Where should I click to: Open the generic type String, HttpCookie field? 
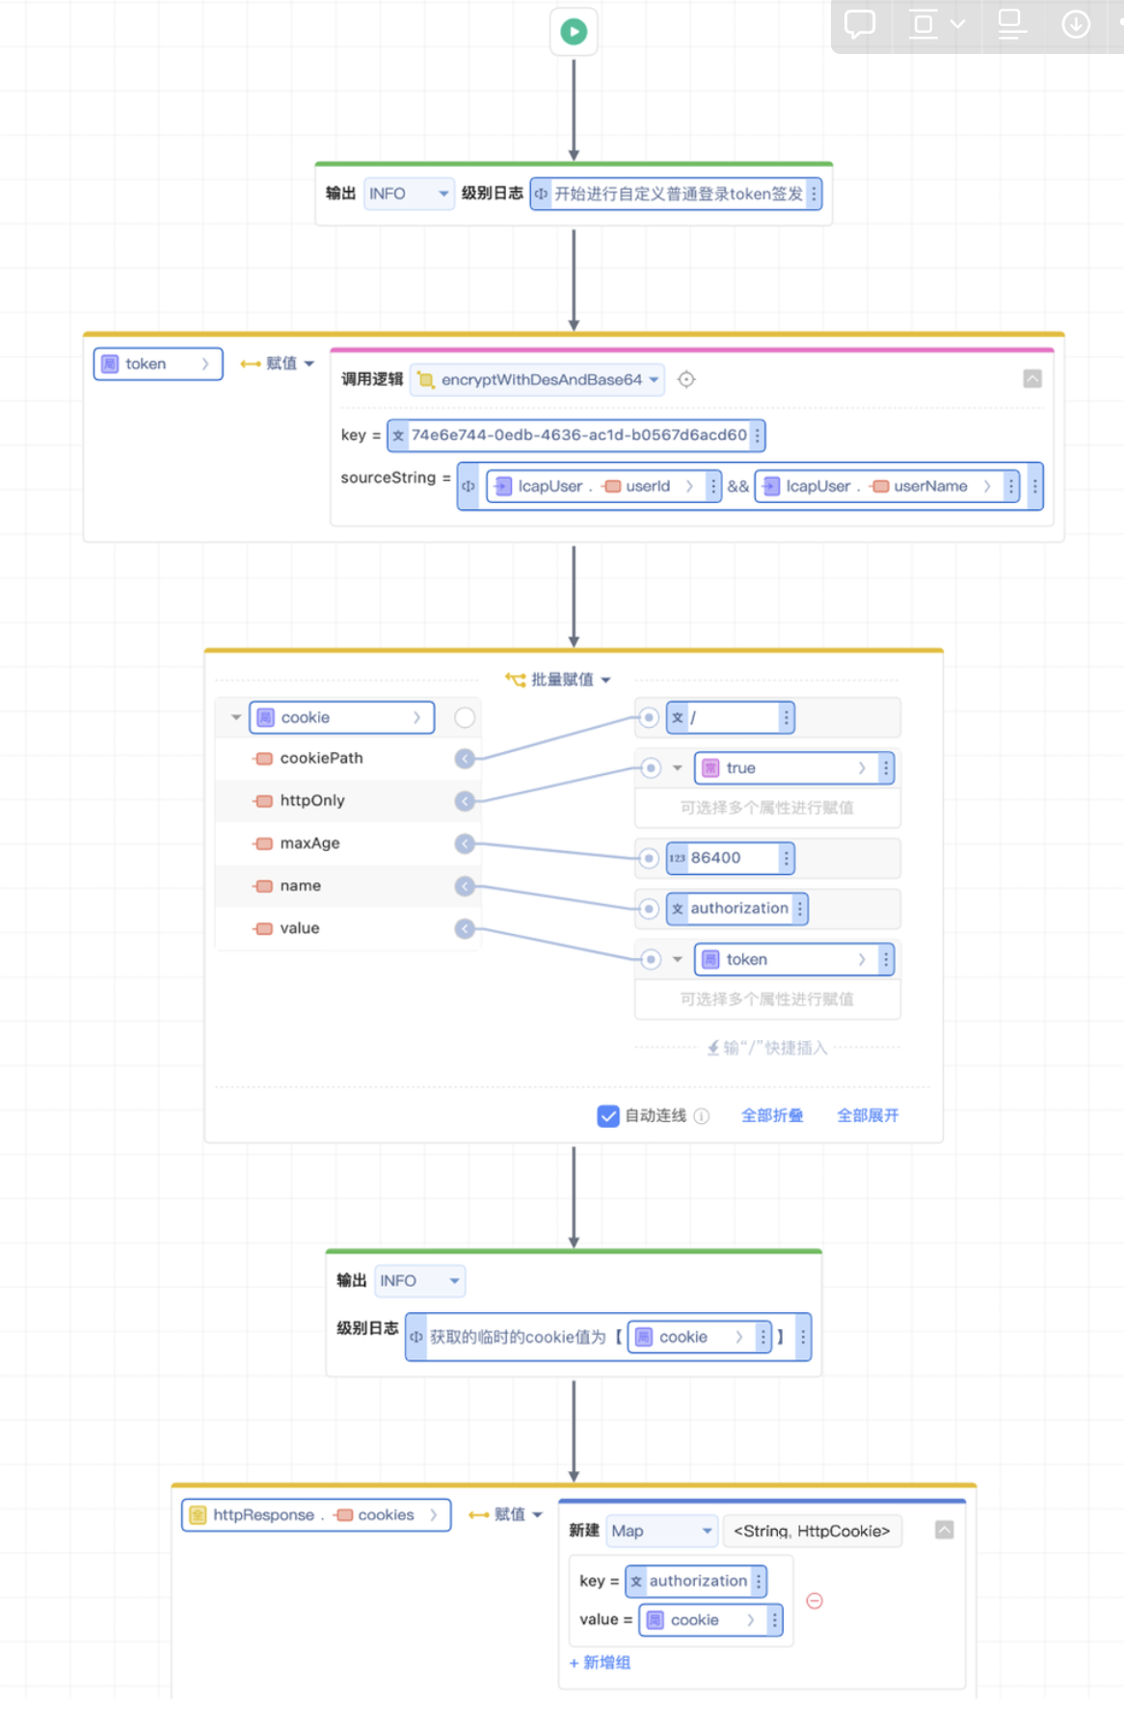pyautogui.click(x=812, y=1531)
